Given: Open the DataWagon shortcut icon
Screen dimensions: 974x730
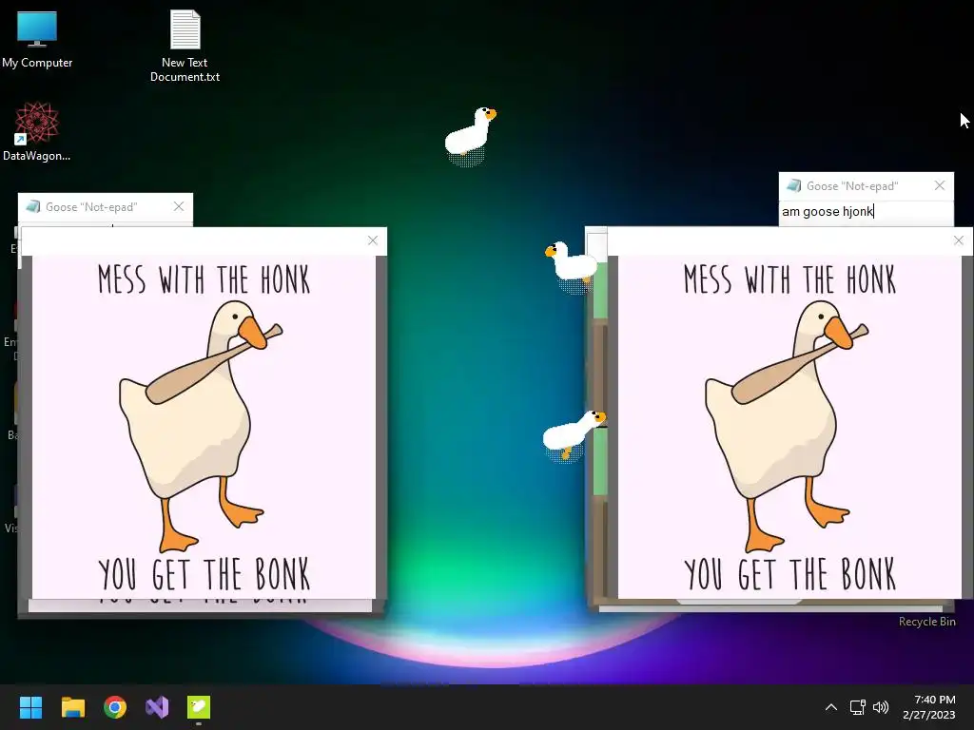Looking at the screenshot, I should pos(37,131).
